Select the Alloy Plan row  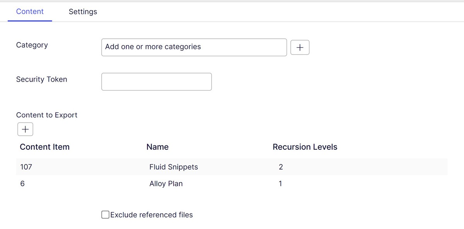pos(166,183)
